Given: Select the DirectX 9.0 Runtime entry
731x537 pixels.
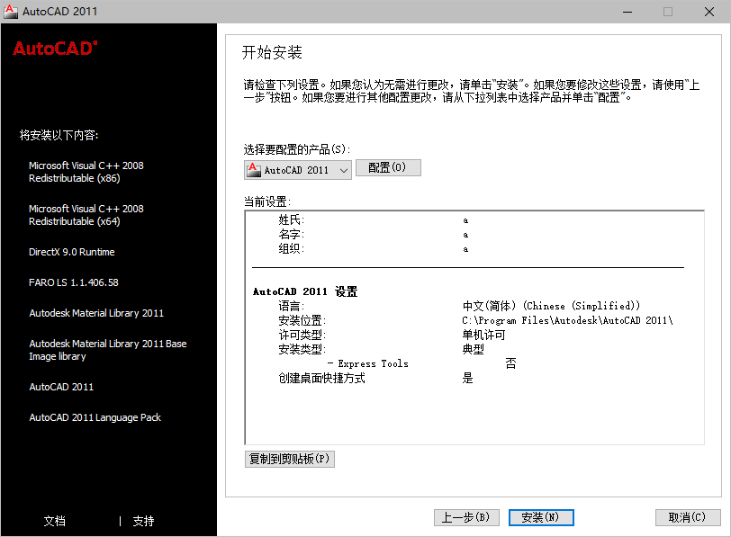Looking at the screenshot, I should 70,252.
